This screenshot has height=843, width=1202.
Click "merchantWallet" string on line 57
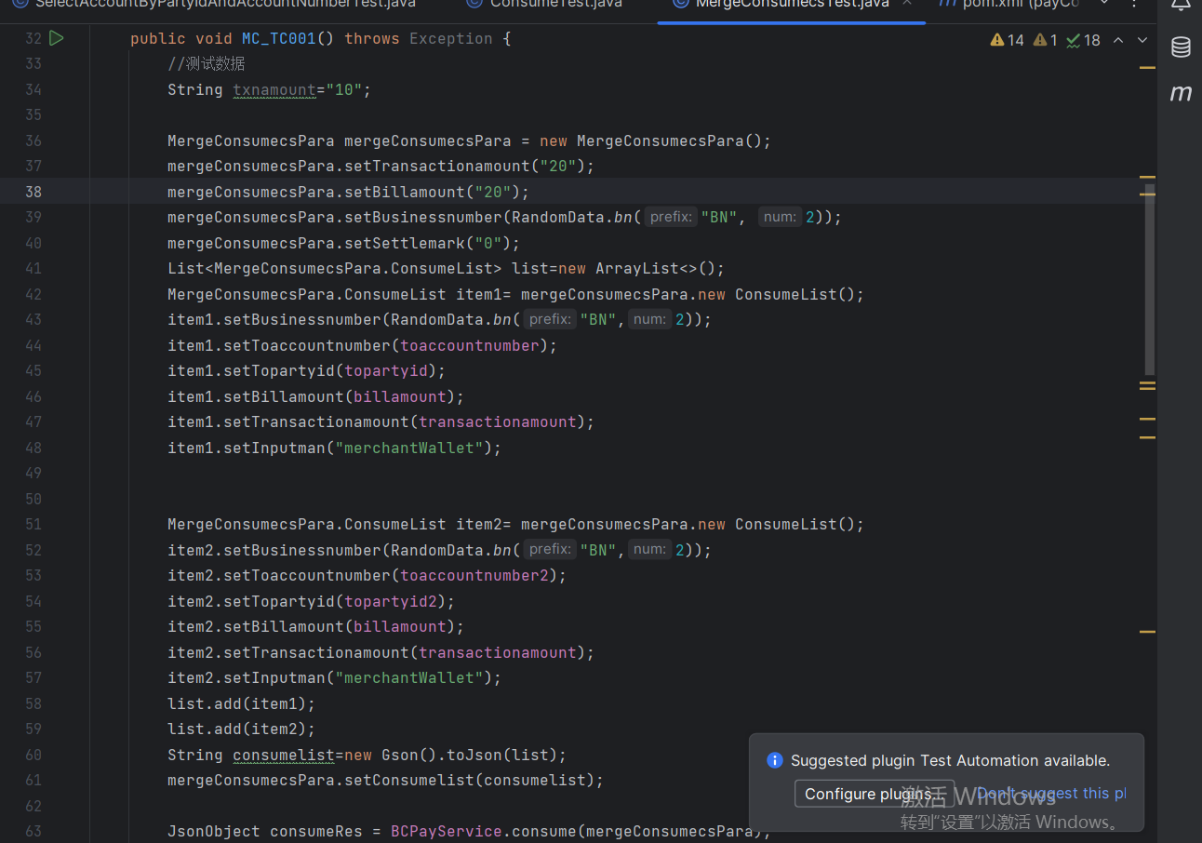409,677
